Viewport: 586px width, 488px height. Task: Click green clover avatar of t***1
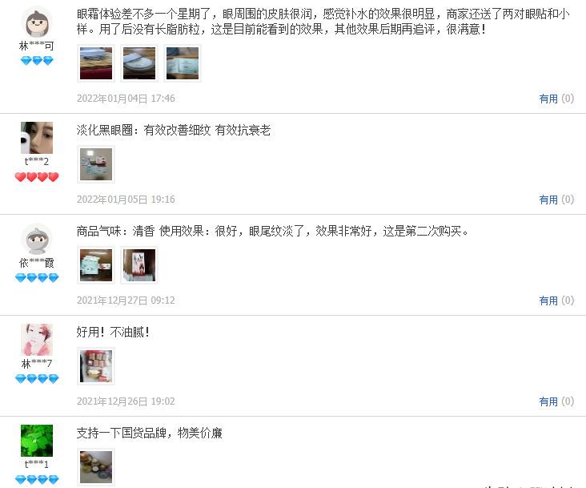(x=37, y=441)
